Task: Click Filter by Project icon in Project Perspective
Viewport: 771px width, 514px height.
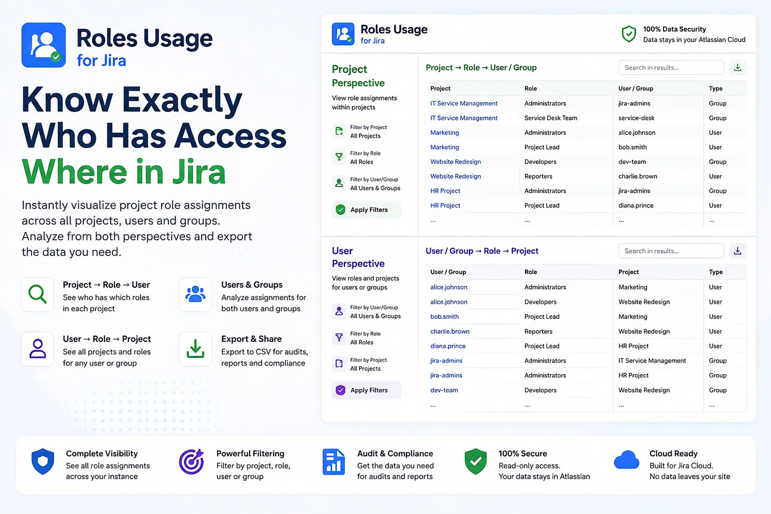Action: [x=339, y=131]
